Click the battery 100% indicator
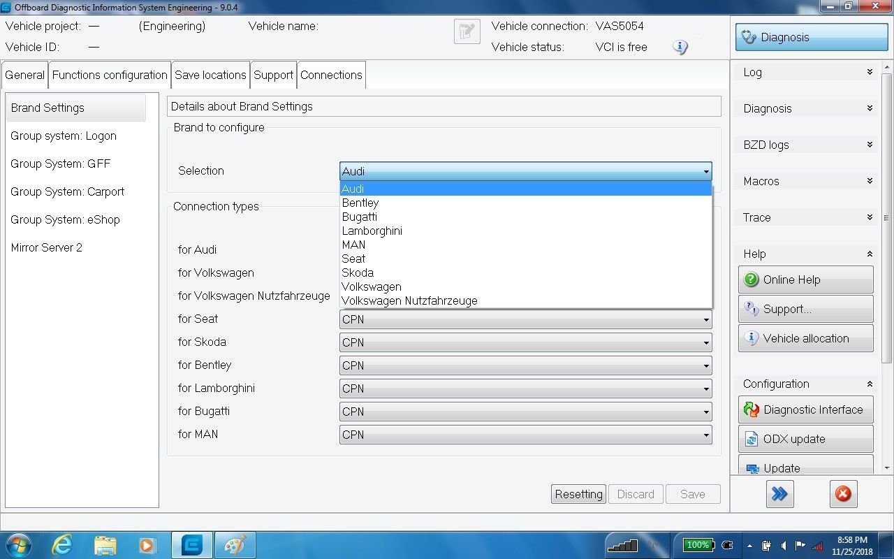The width and height of the screenshot is (894, 559). click(x=698, y=545)
